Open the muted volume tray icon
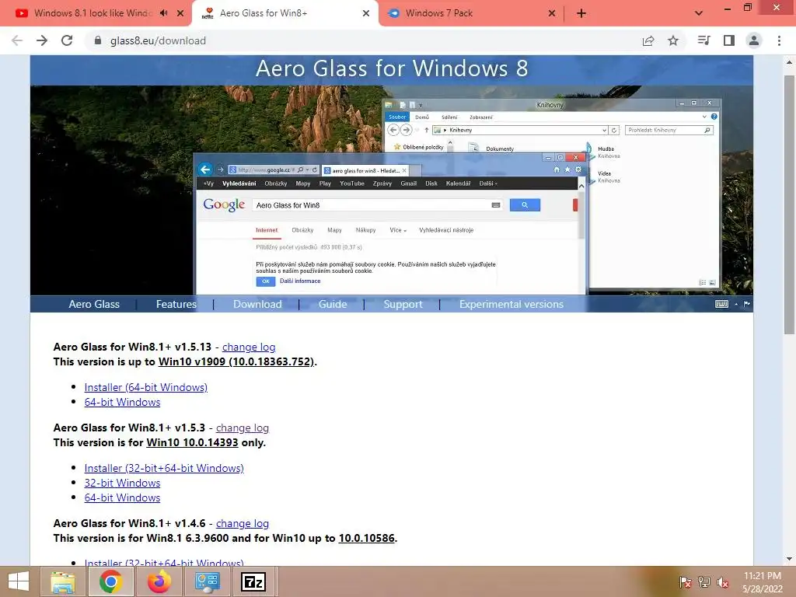Viewport: 796px width, 597px height. pos(723,582)
